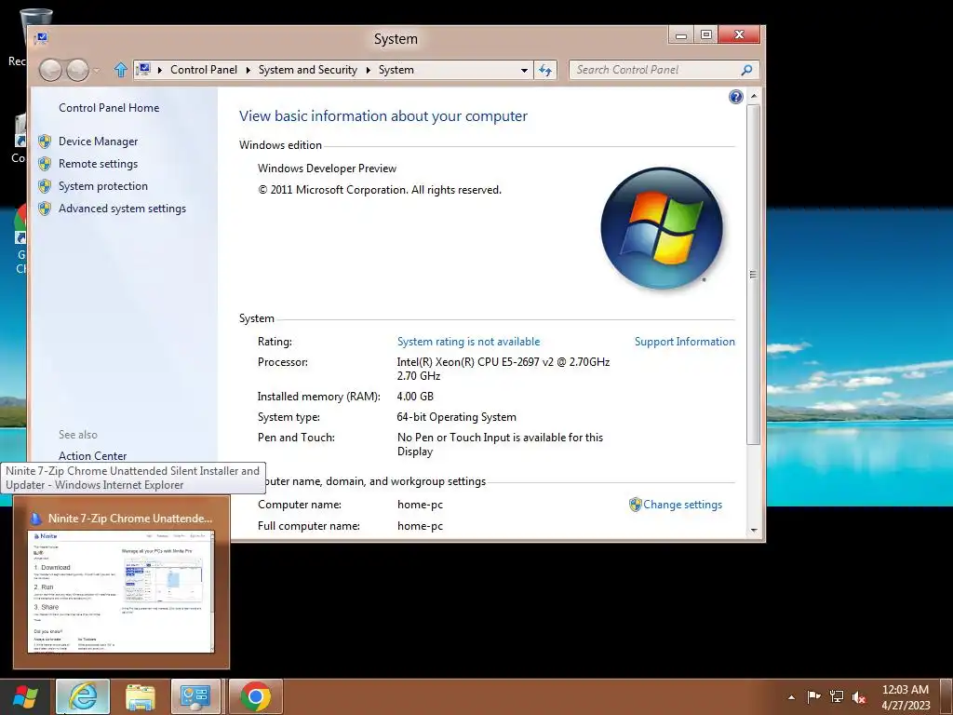Click the No Pen or Touch Input text
The height and width of the screenshot is (715, 953).
click(500, 444)
